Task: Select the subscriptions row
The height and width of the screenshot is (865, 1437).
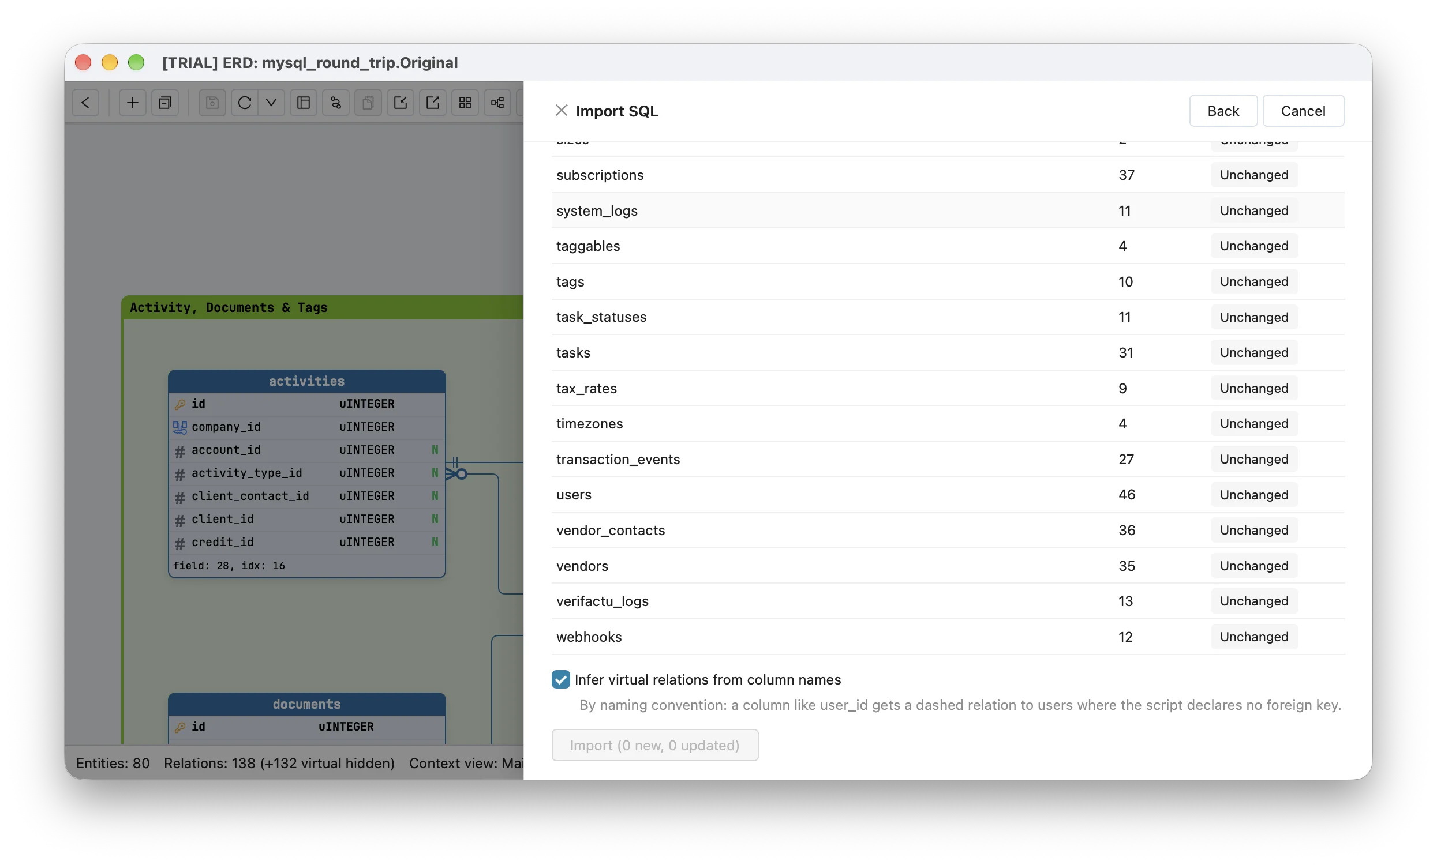Action: (x=948, y=175)
